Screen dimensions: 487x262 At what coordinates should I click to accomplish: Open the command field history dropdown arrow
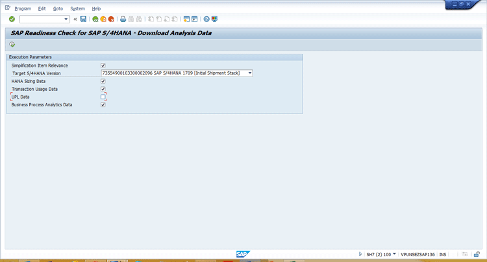[66, 19]
